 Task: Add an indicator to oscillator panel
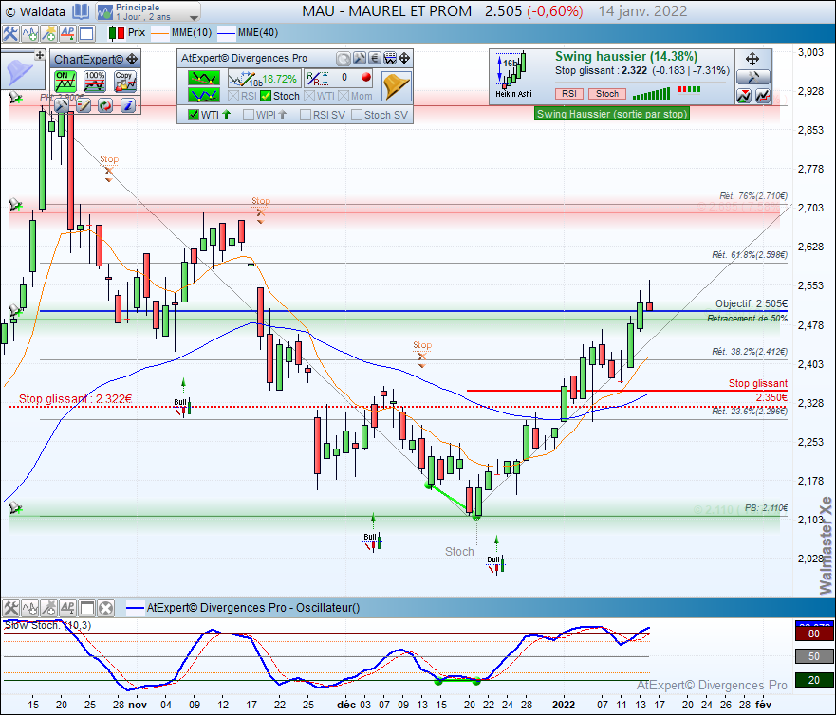click(29, 608)
